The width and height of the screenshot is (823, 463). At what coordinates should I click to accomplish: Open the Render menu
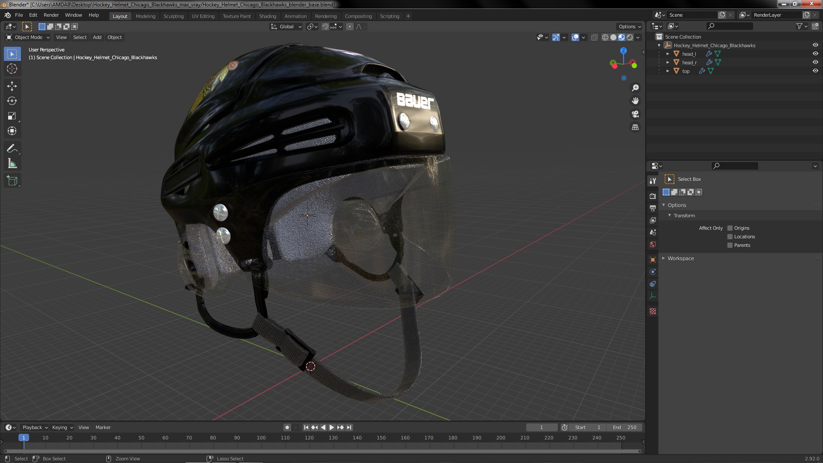click(x=51, y=15)
